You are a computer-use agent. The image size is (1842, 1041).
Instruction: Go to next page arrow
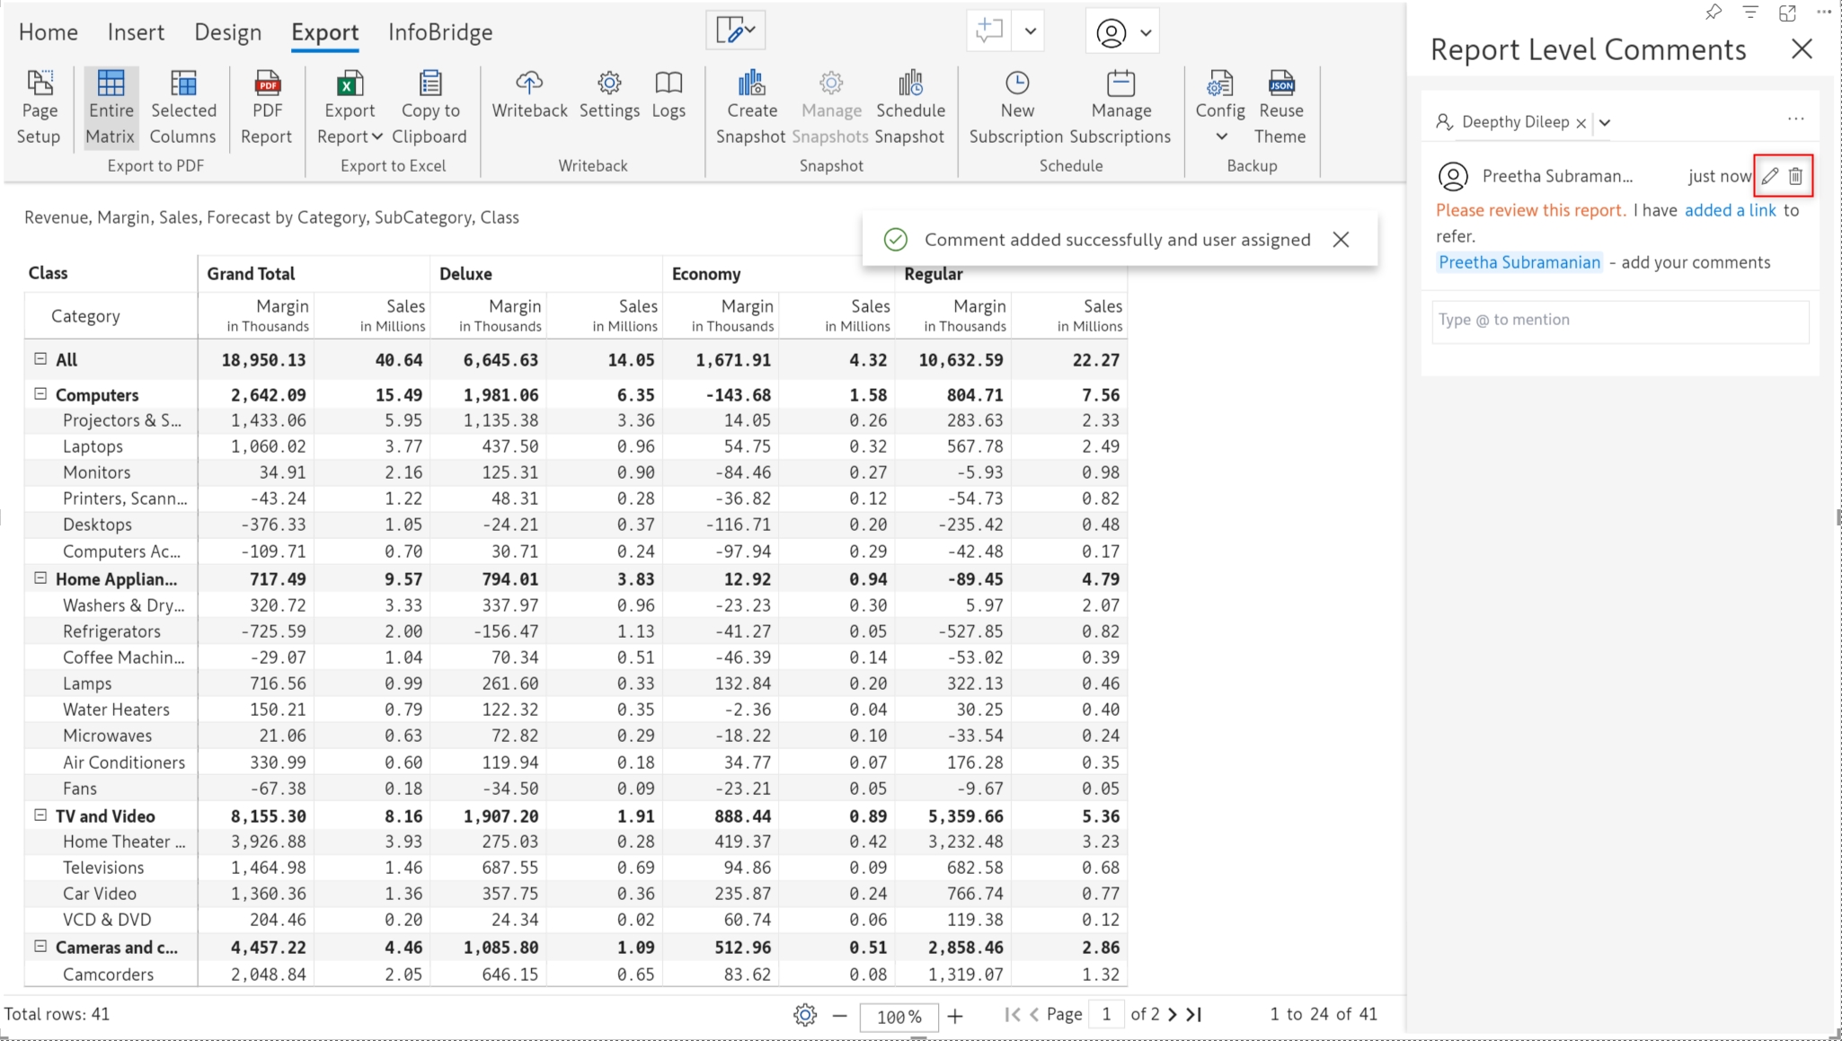point(1172,1014)
